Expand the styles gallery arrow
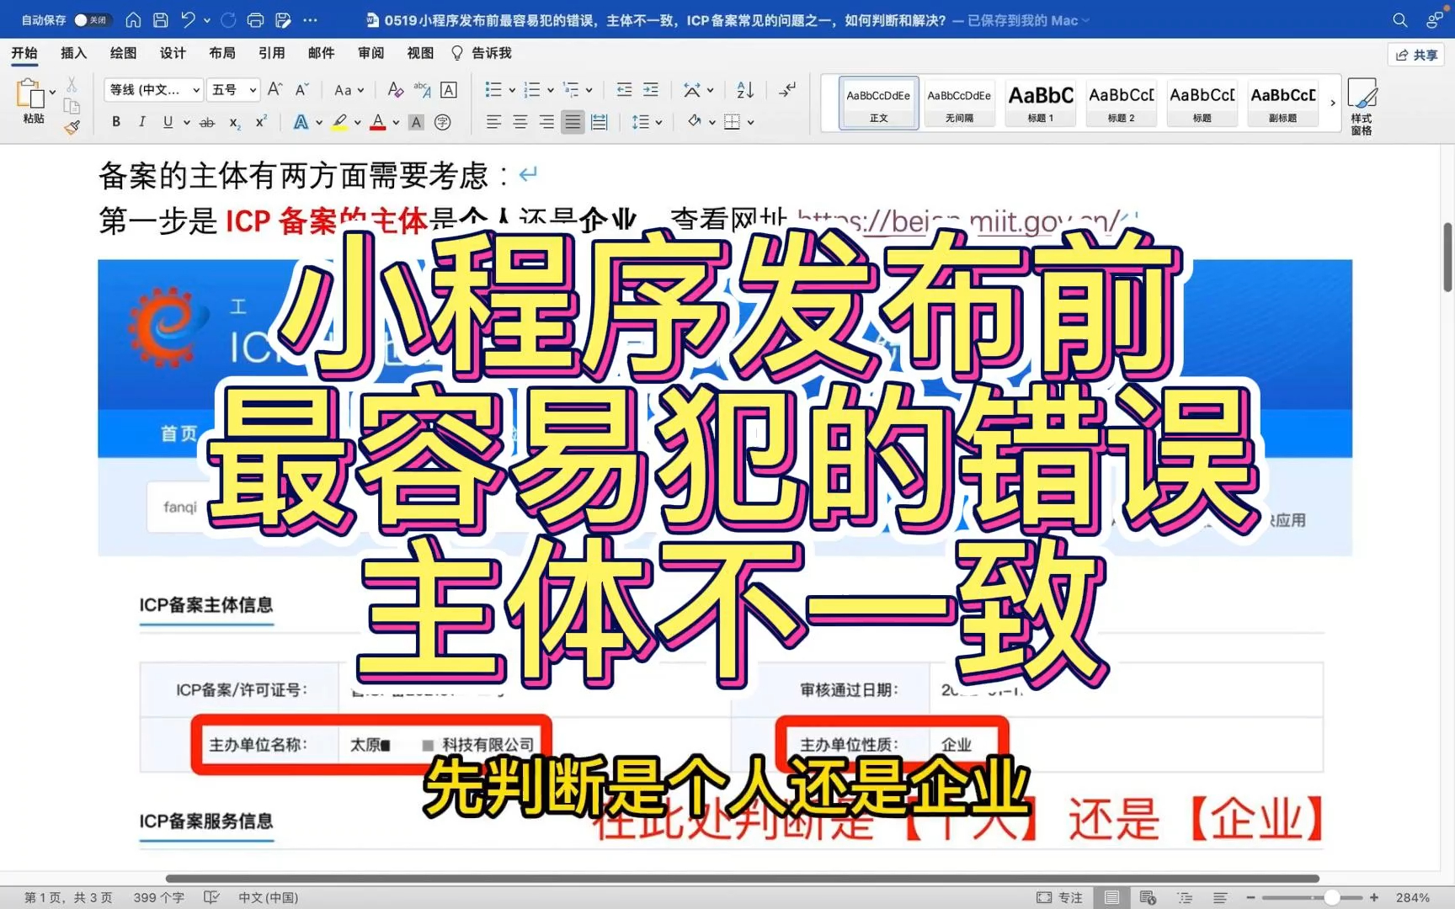The width and height of the screenshot is (1455, 909). 1332,103
